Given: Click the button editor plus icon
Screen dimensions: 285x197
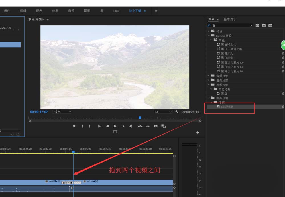Looking at the screenshot, I should click(198, 133).
